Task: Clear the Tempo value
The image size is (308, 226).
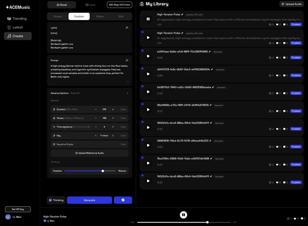Action: coord(123,118)
